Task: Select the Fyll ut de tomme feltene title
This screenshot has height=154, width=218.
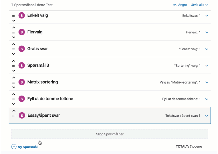Action: pyautogui.click(x=50, y=99)
